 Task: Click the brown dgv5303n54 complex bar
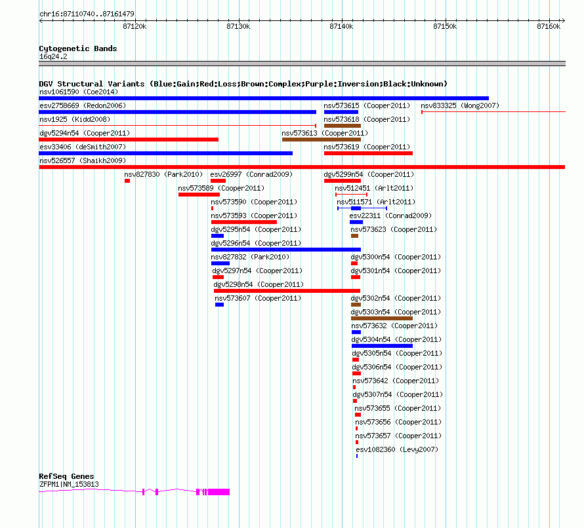coord(382,318)
